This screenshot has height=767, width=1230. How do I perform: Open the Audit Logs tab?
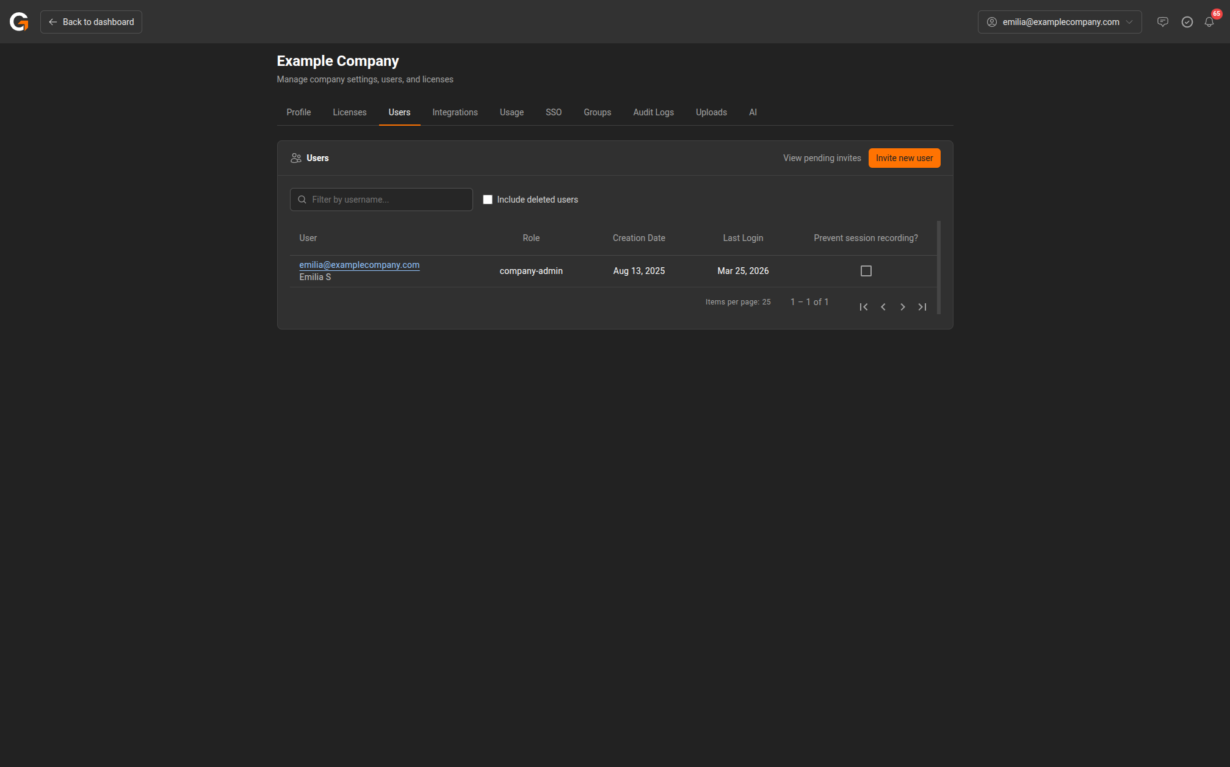click(x=653, y=112)
